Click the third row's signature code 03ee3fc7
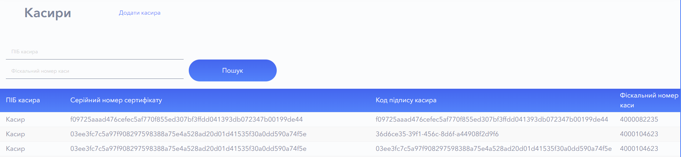The image size is (681, 157). click(494, 149)
